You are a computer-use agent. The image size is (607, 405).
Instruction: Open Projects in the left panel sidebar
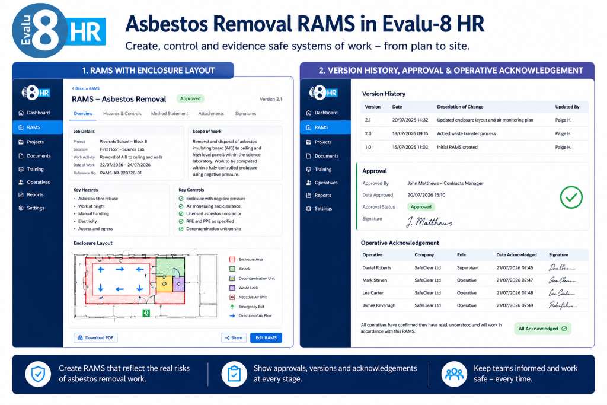coord(31,142)
